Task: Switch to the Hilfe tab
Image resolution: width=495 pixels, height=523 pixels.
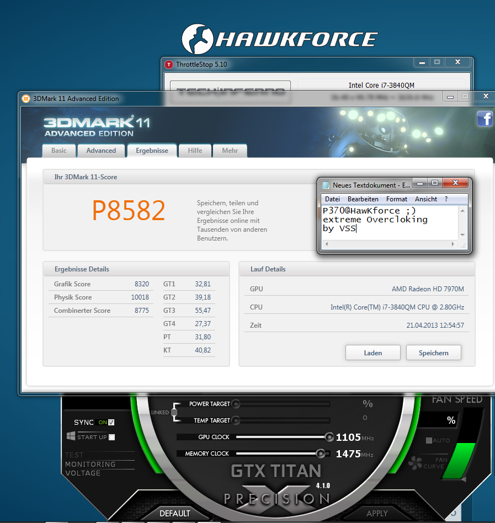Action: point(195,151)
